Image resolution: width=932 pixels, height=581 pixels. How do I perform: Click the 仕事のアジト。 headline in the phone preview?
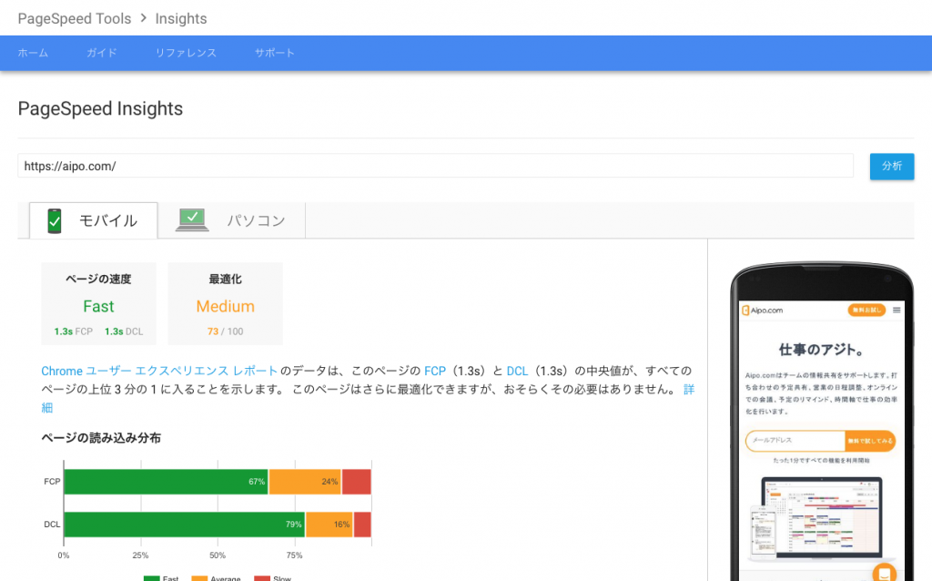[x=822, y=350]
